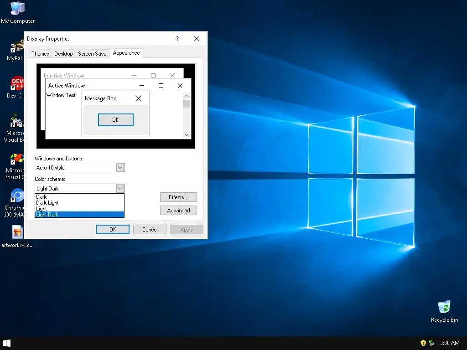Select the Chromium 100 desktop shortcut

pyautogui.click(x=15, y=203)
